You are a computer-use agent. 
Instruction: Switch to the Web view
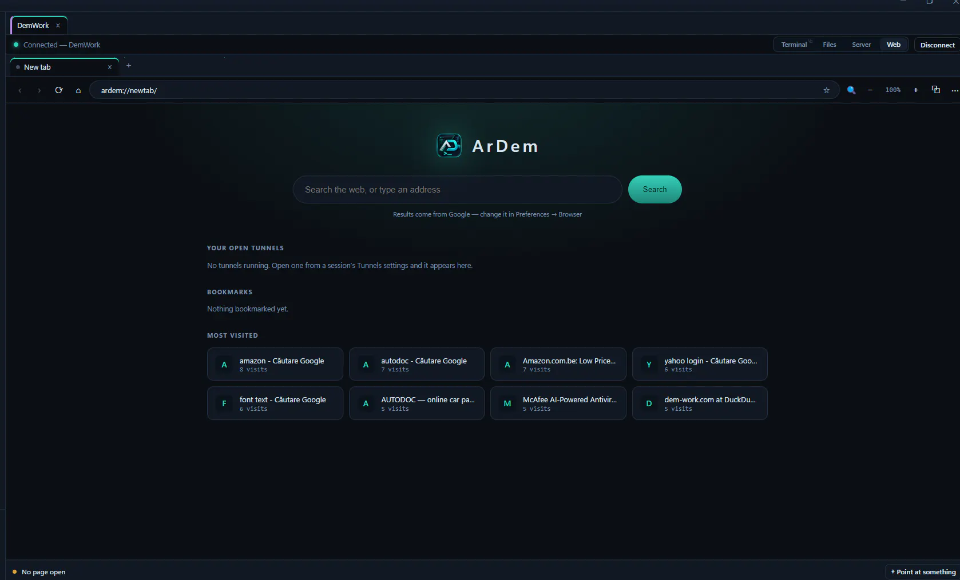tap(894, 45)
